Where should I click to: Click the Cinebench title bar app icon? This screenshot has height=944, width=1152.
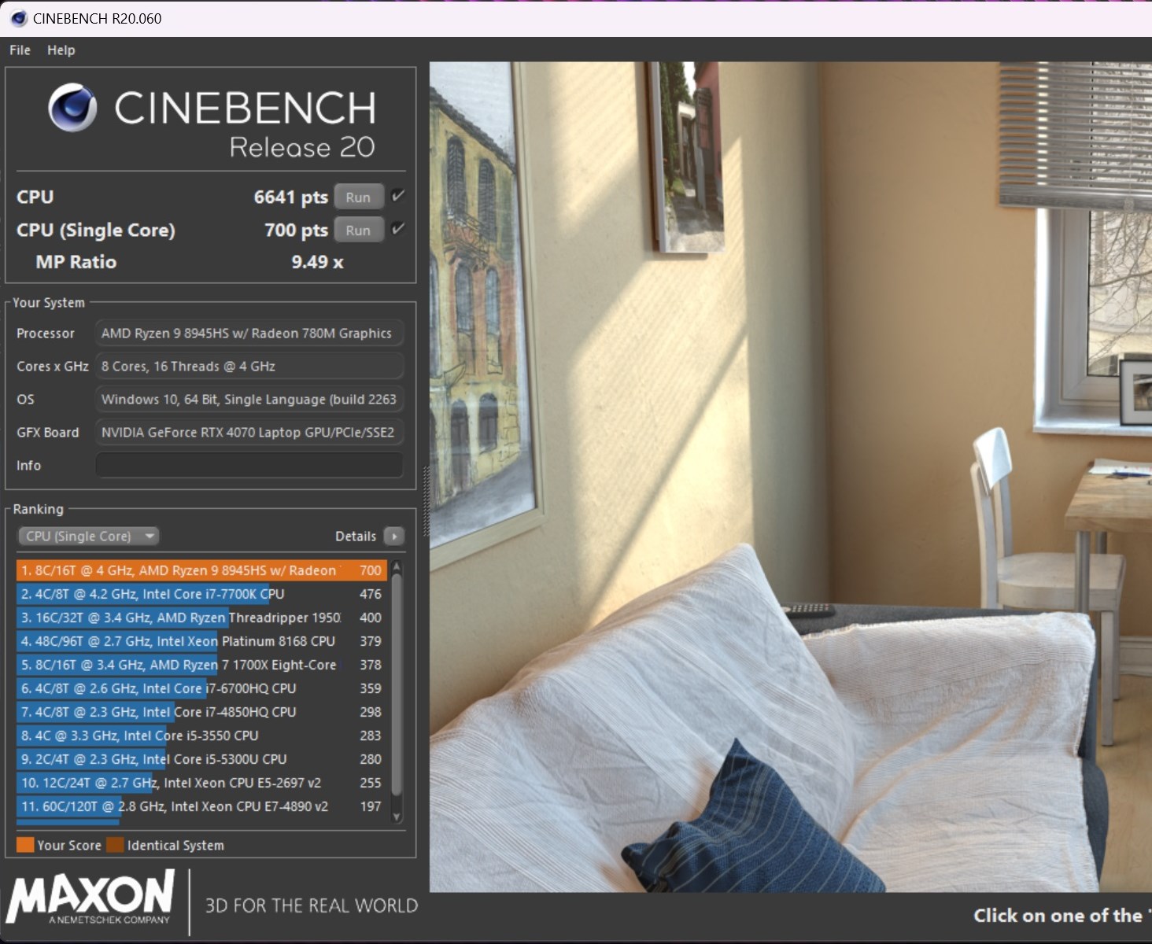(x=19, y=18)
